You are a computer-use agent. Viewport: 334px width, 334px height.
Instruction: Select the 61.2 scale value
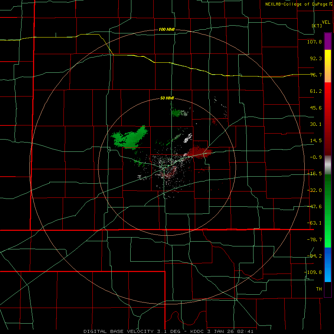(x=316, y=91)
